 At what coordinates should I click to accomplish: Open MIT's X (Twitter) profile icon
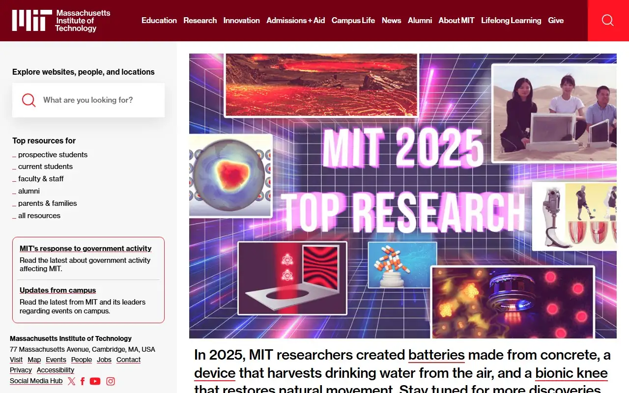coord(72,381)
